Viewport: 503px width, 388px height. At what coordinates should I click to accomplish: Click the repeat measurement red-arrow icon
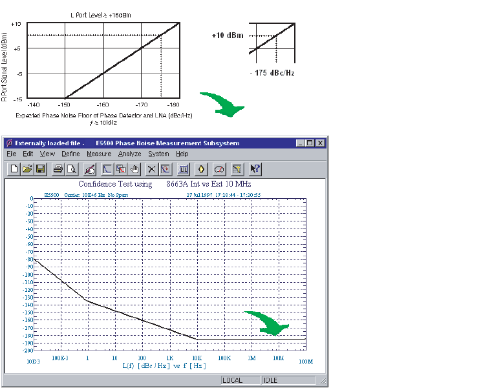pos(166,169)
